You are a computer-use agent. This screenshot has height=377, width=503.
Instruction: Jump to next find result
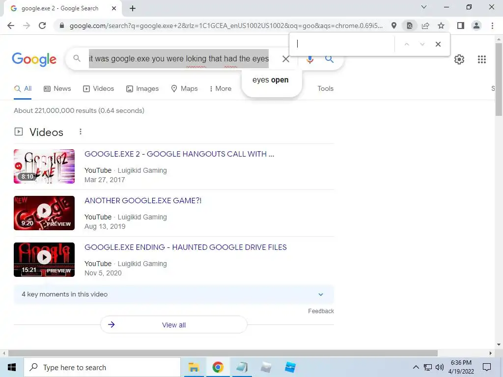(x=422, y=44)
